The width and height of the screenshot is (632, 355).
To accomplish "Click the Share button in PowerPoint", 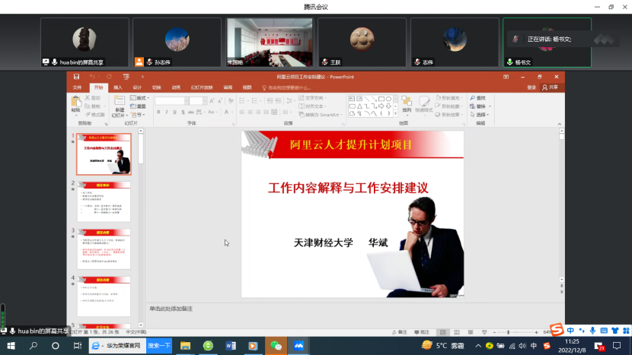I will (551, 87).
